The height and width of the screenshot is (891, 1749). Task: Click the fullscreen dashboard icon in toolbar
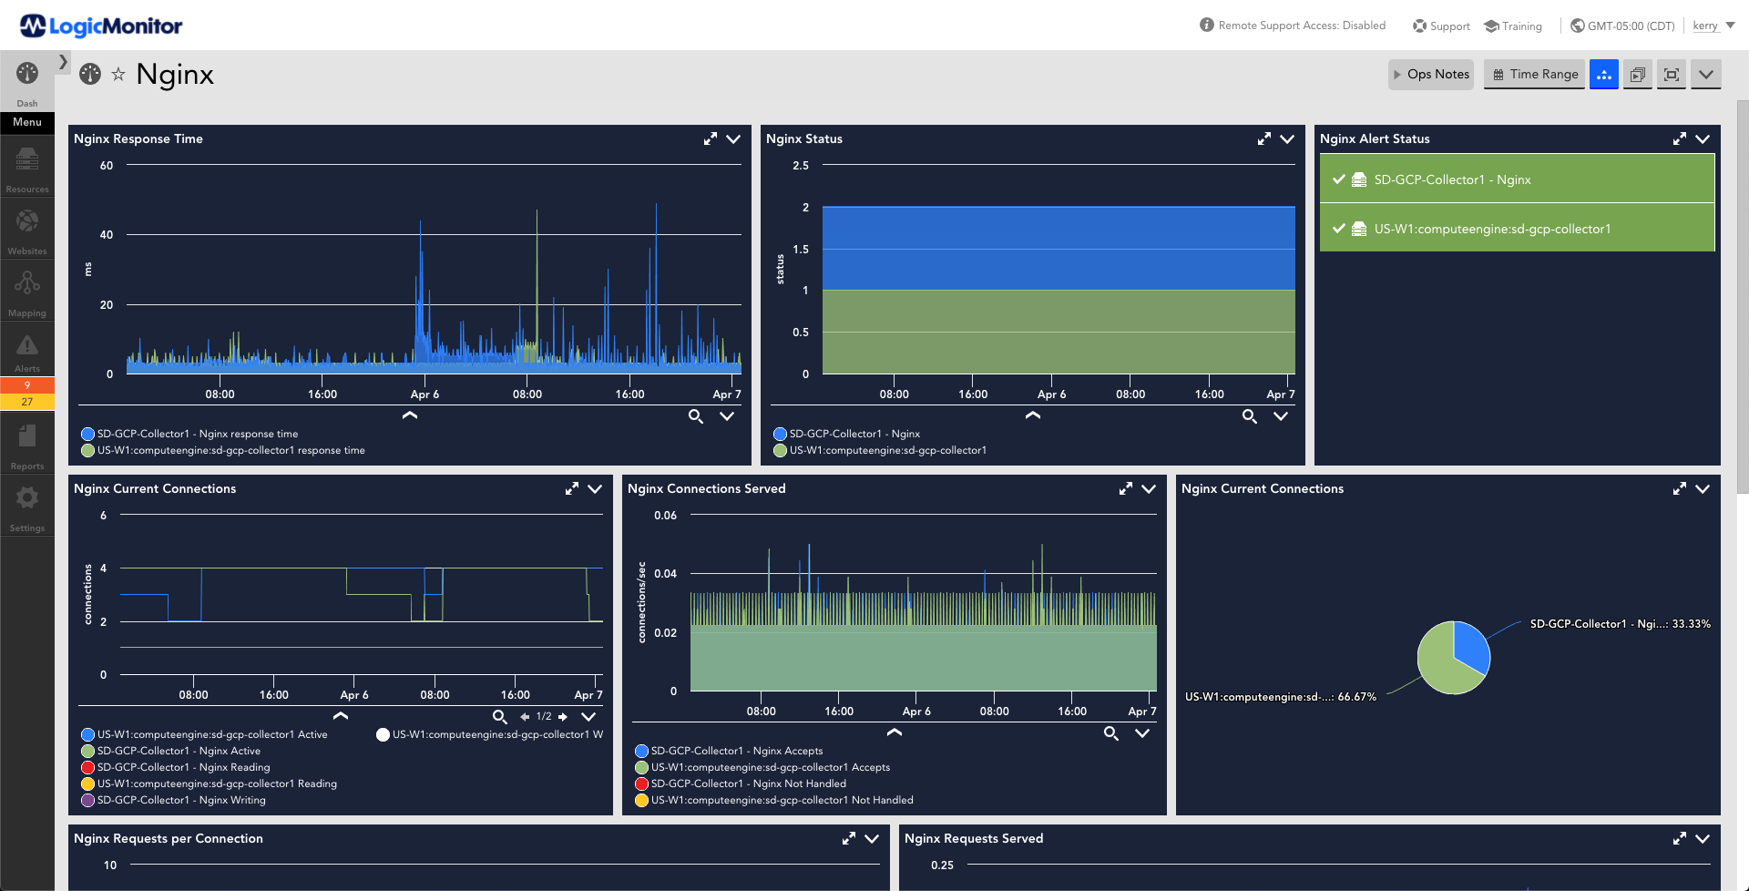coord(1672,75)
